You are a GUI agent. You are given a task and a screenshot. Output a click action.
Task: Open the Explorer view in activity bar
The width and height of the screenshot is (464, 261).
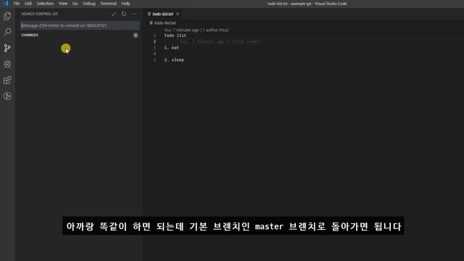pos(7,16)
